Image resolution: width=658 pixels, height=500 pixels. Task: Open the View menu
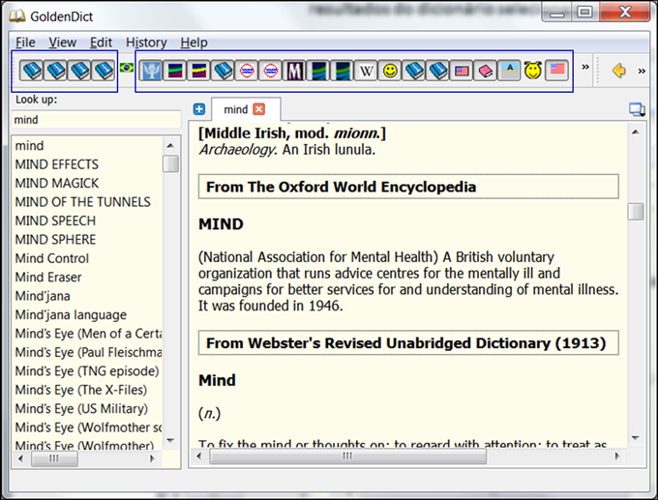pyautogui.click(x=62, y=43)
